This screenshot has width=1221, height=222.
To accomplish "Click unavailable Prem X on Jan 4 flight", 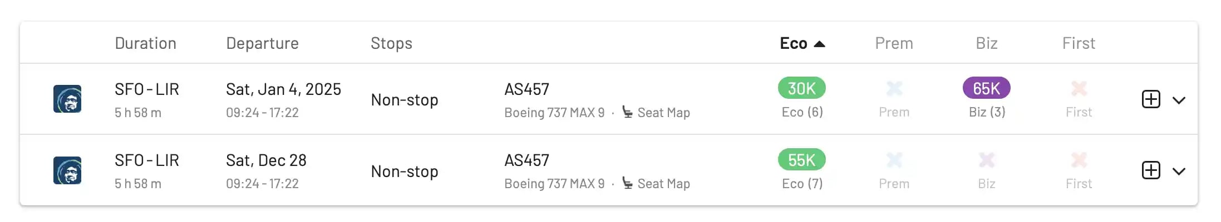I will 894,88.
